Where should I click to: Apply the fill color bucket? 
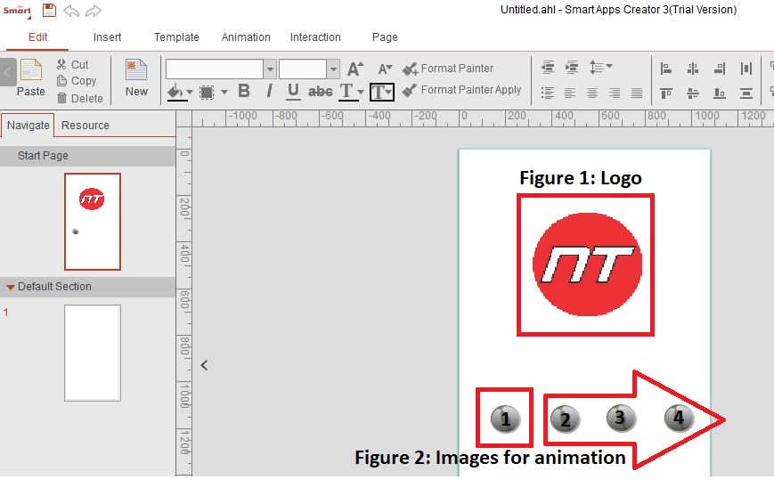pyautogui.click(x=175, y=92)
